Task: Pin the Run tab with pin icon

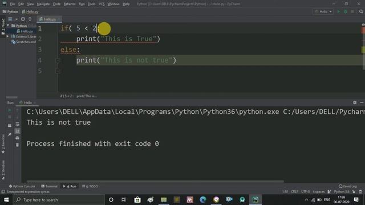Action: 10,134
